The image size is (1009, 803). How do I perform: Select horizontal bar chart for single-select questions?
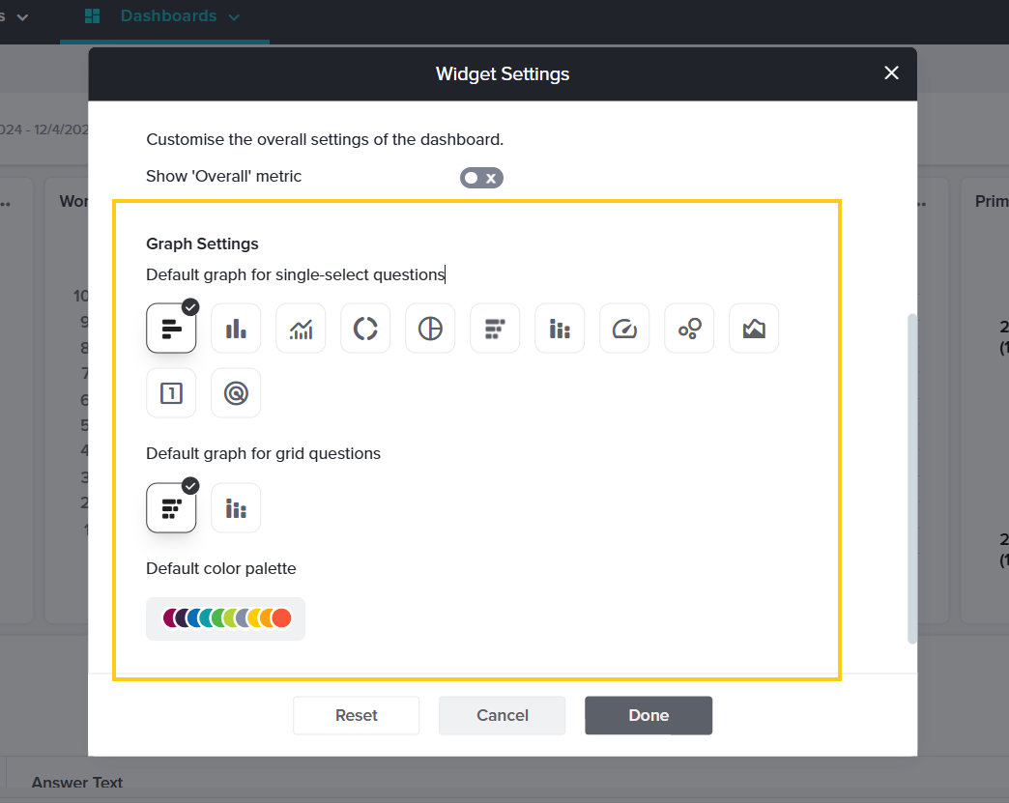point(171,329)
